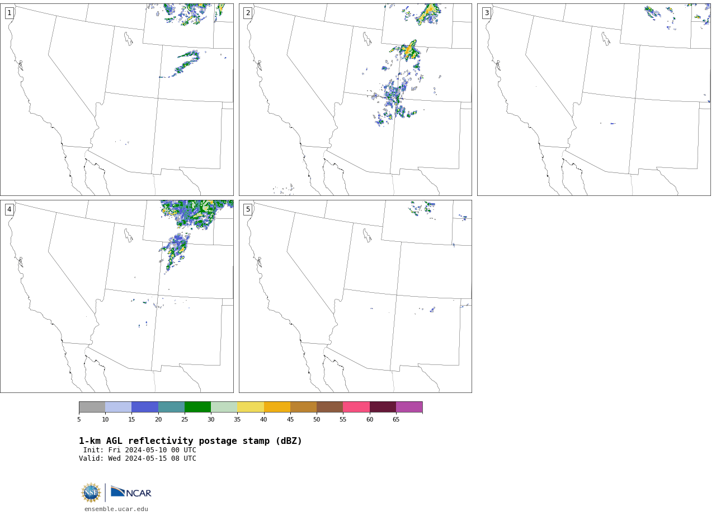Click the title '1-km AGL reflectivity postage stamp (dBZ)'
Screen dimensions: 716x515
(191, 441)
